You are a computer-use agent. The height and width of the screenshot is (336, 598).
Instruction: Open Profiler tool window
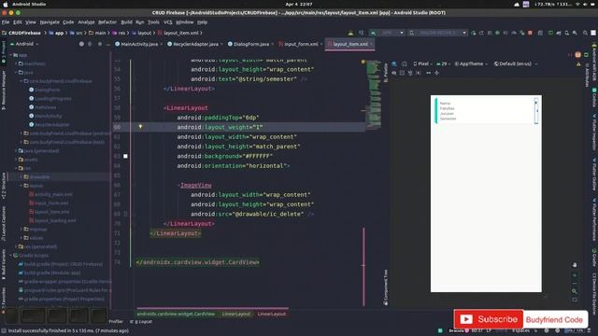click(116, 321)
